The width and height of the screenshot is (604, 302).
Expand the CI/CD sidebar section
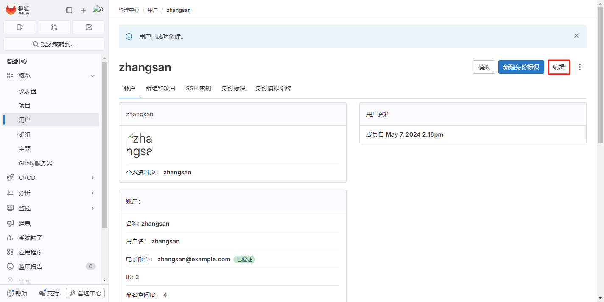coord(92,178)
